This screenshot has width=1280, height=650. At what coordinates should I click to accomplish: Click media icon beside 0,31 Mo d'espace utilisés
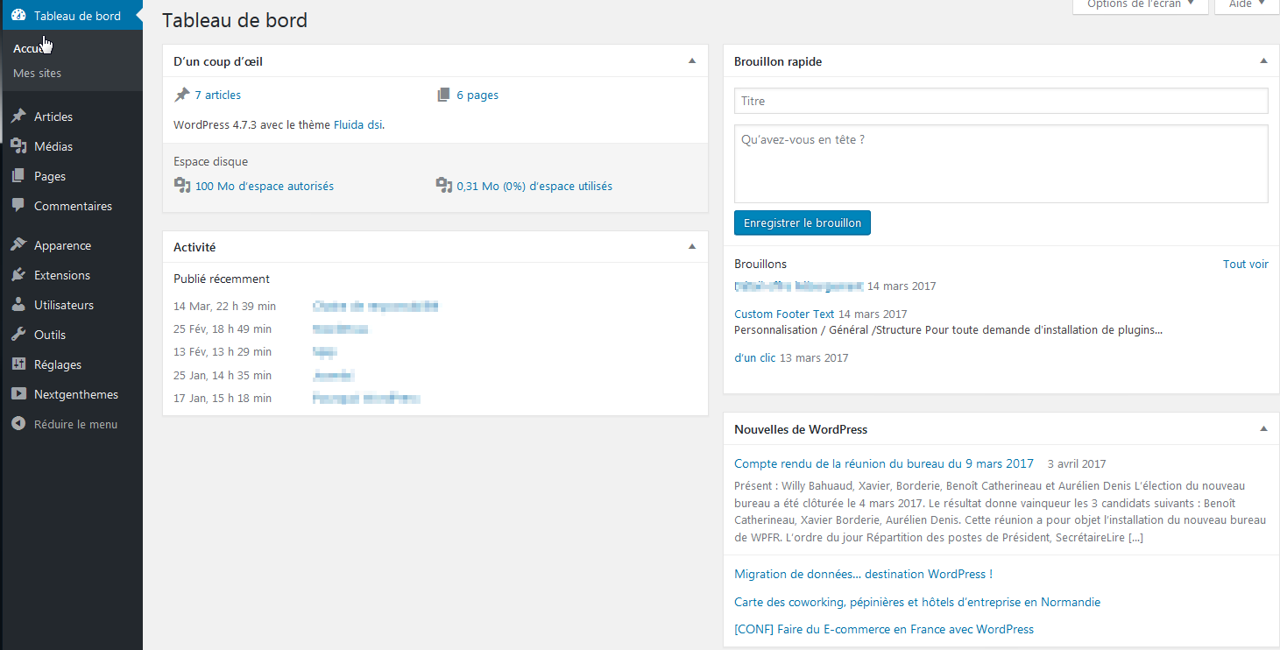(x=443, y=186)
